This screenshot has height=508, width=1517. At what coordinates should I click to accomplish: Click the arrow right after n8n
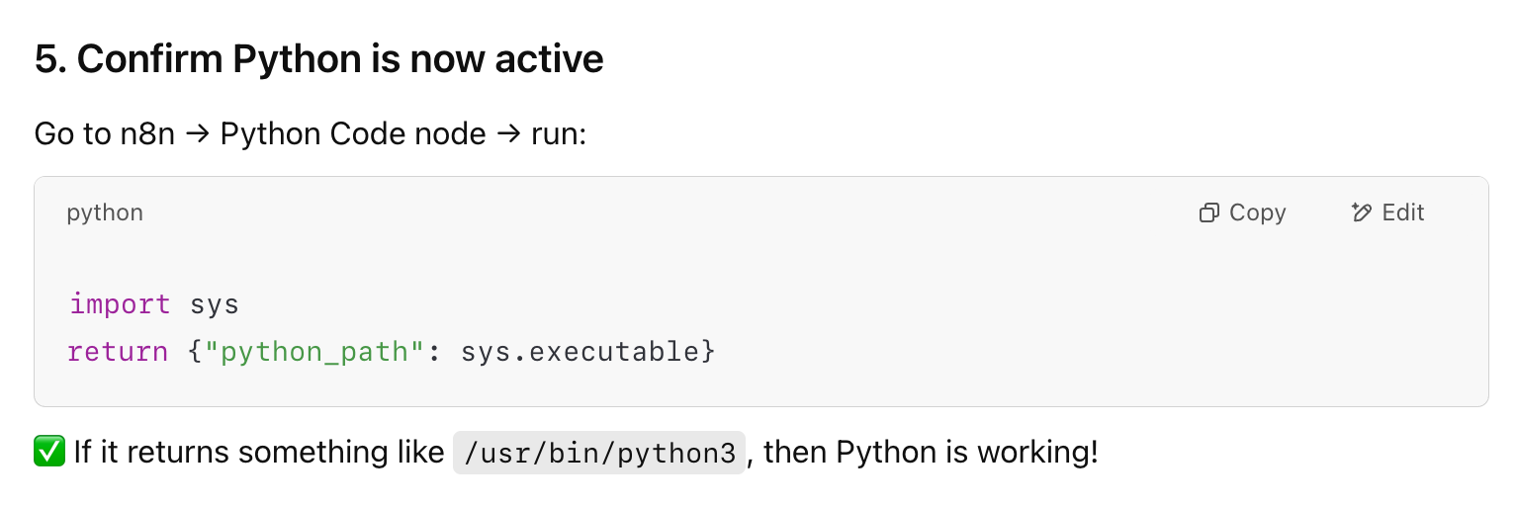click(x=198, y=134)
